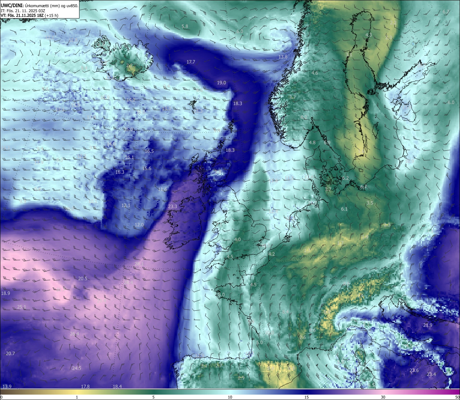Click the 23.4 value at the lower right
This screenshot has width=460, height=400.
(x=431, y=375)
